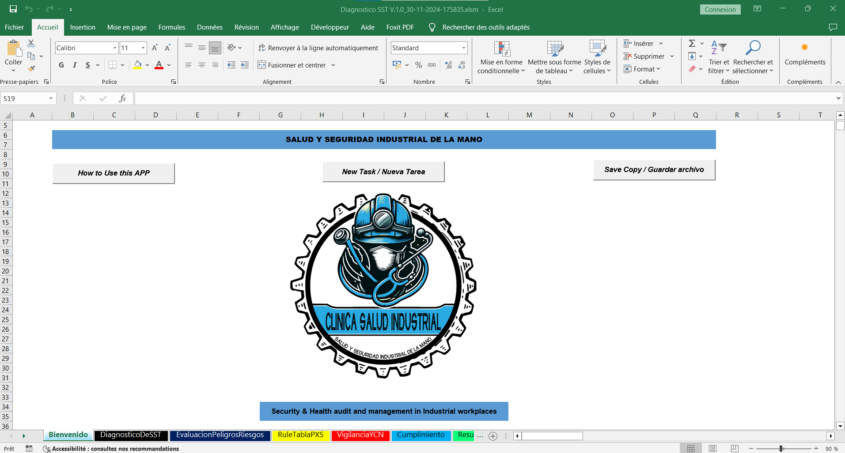Click the cell borders icon

coord(113,65)
